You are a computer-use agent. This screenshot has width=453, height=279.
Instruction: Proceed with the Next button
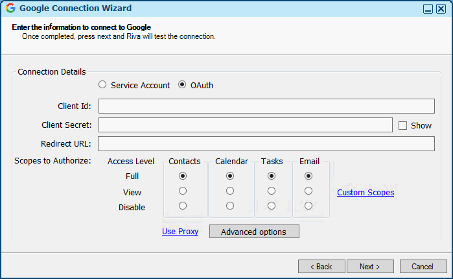370,266
